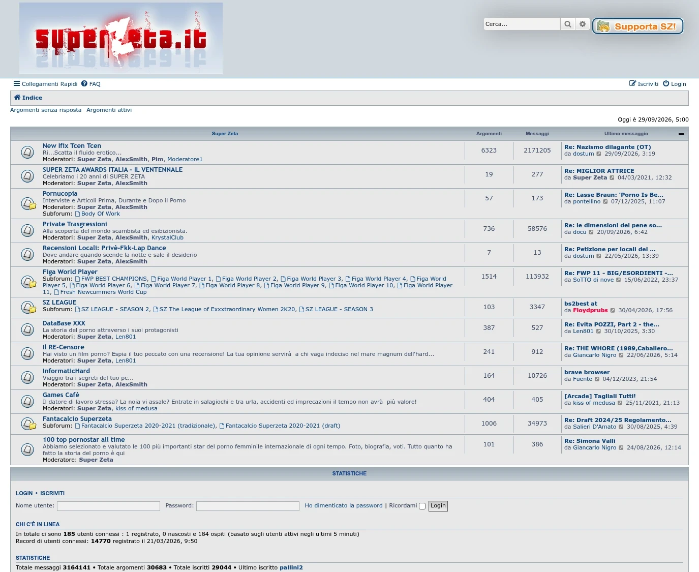Open brave browser last message
The image size is (699, 572).
click(x=587, y=372)
